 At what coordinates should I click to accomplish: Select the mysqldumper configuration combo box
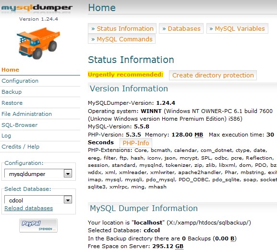click(38, 174)
